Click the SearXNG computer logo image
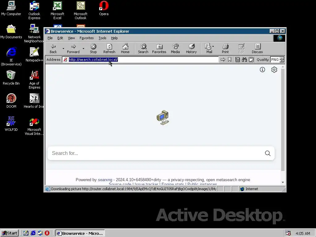 point(163,118)
